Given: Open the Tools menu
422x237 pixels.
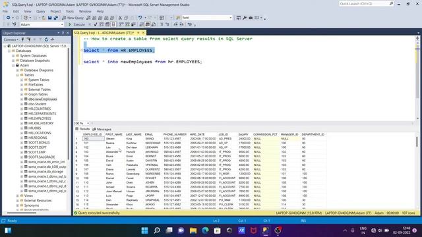Looking at the screenshot, I should [70, 11].
